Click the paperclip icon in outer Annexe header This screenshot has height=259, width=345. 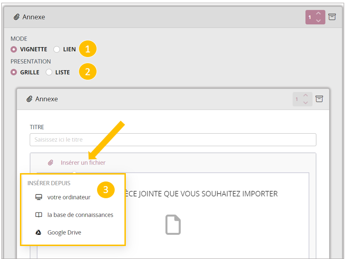coord(17,17)
